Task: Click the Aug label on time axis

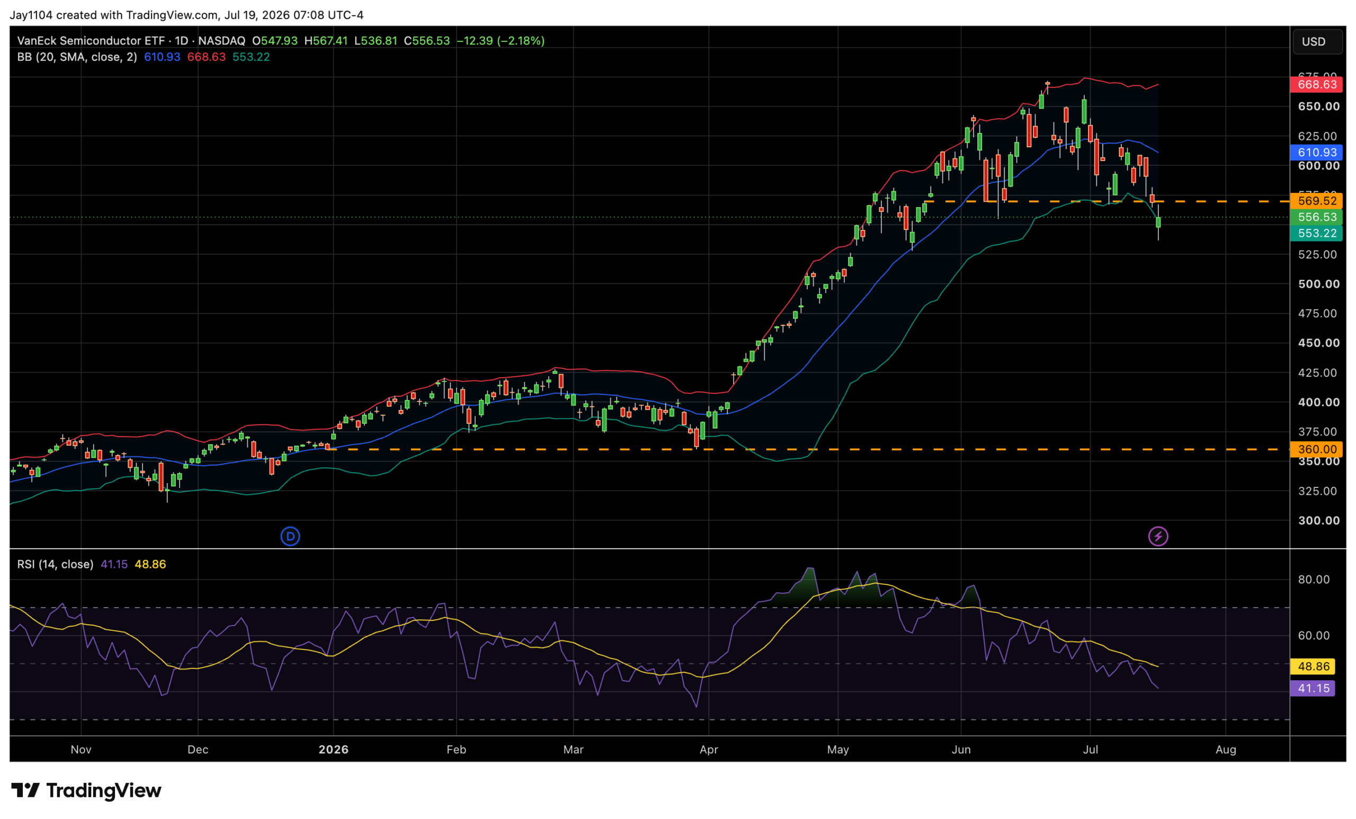Action: [x=1226, y=750]
